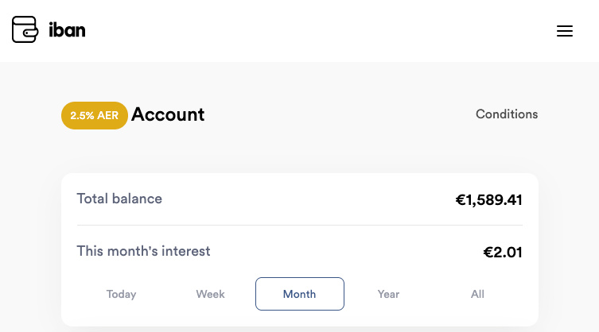
Task: Show interest for the Year
Action: [x=388, y=294]
